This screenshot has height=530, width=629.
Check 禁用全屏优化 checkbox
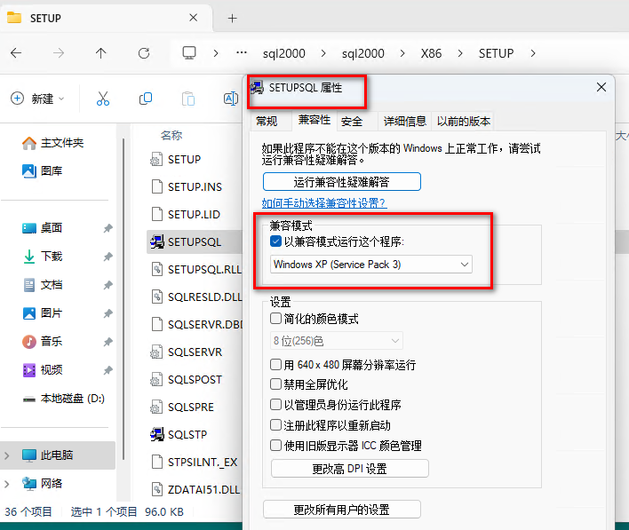click(276, 384)
